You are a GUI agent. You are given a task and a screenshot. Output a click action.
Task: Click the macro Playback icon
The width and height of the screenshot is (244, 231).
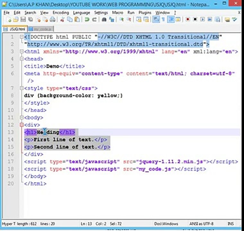pos(203,20)
